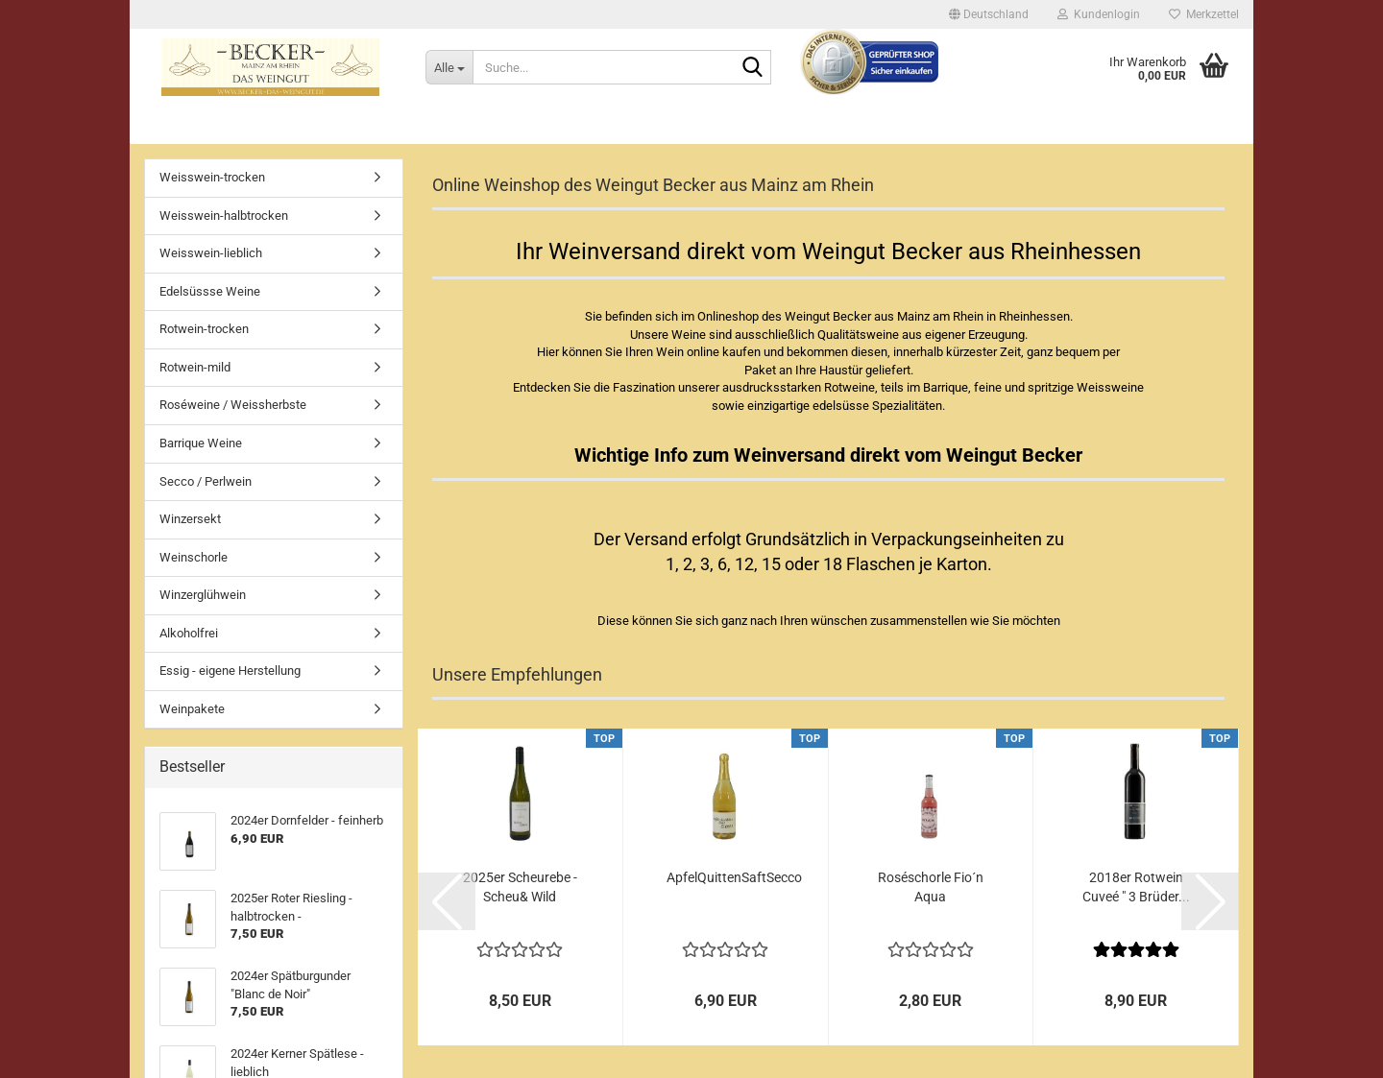
Task: Open the shopping basket icon
Action: pyautogui.click(x=1214, y=65)
